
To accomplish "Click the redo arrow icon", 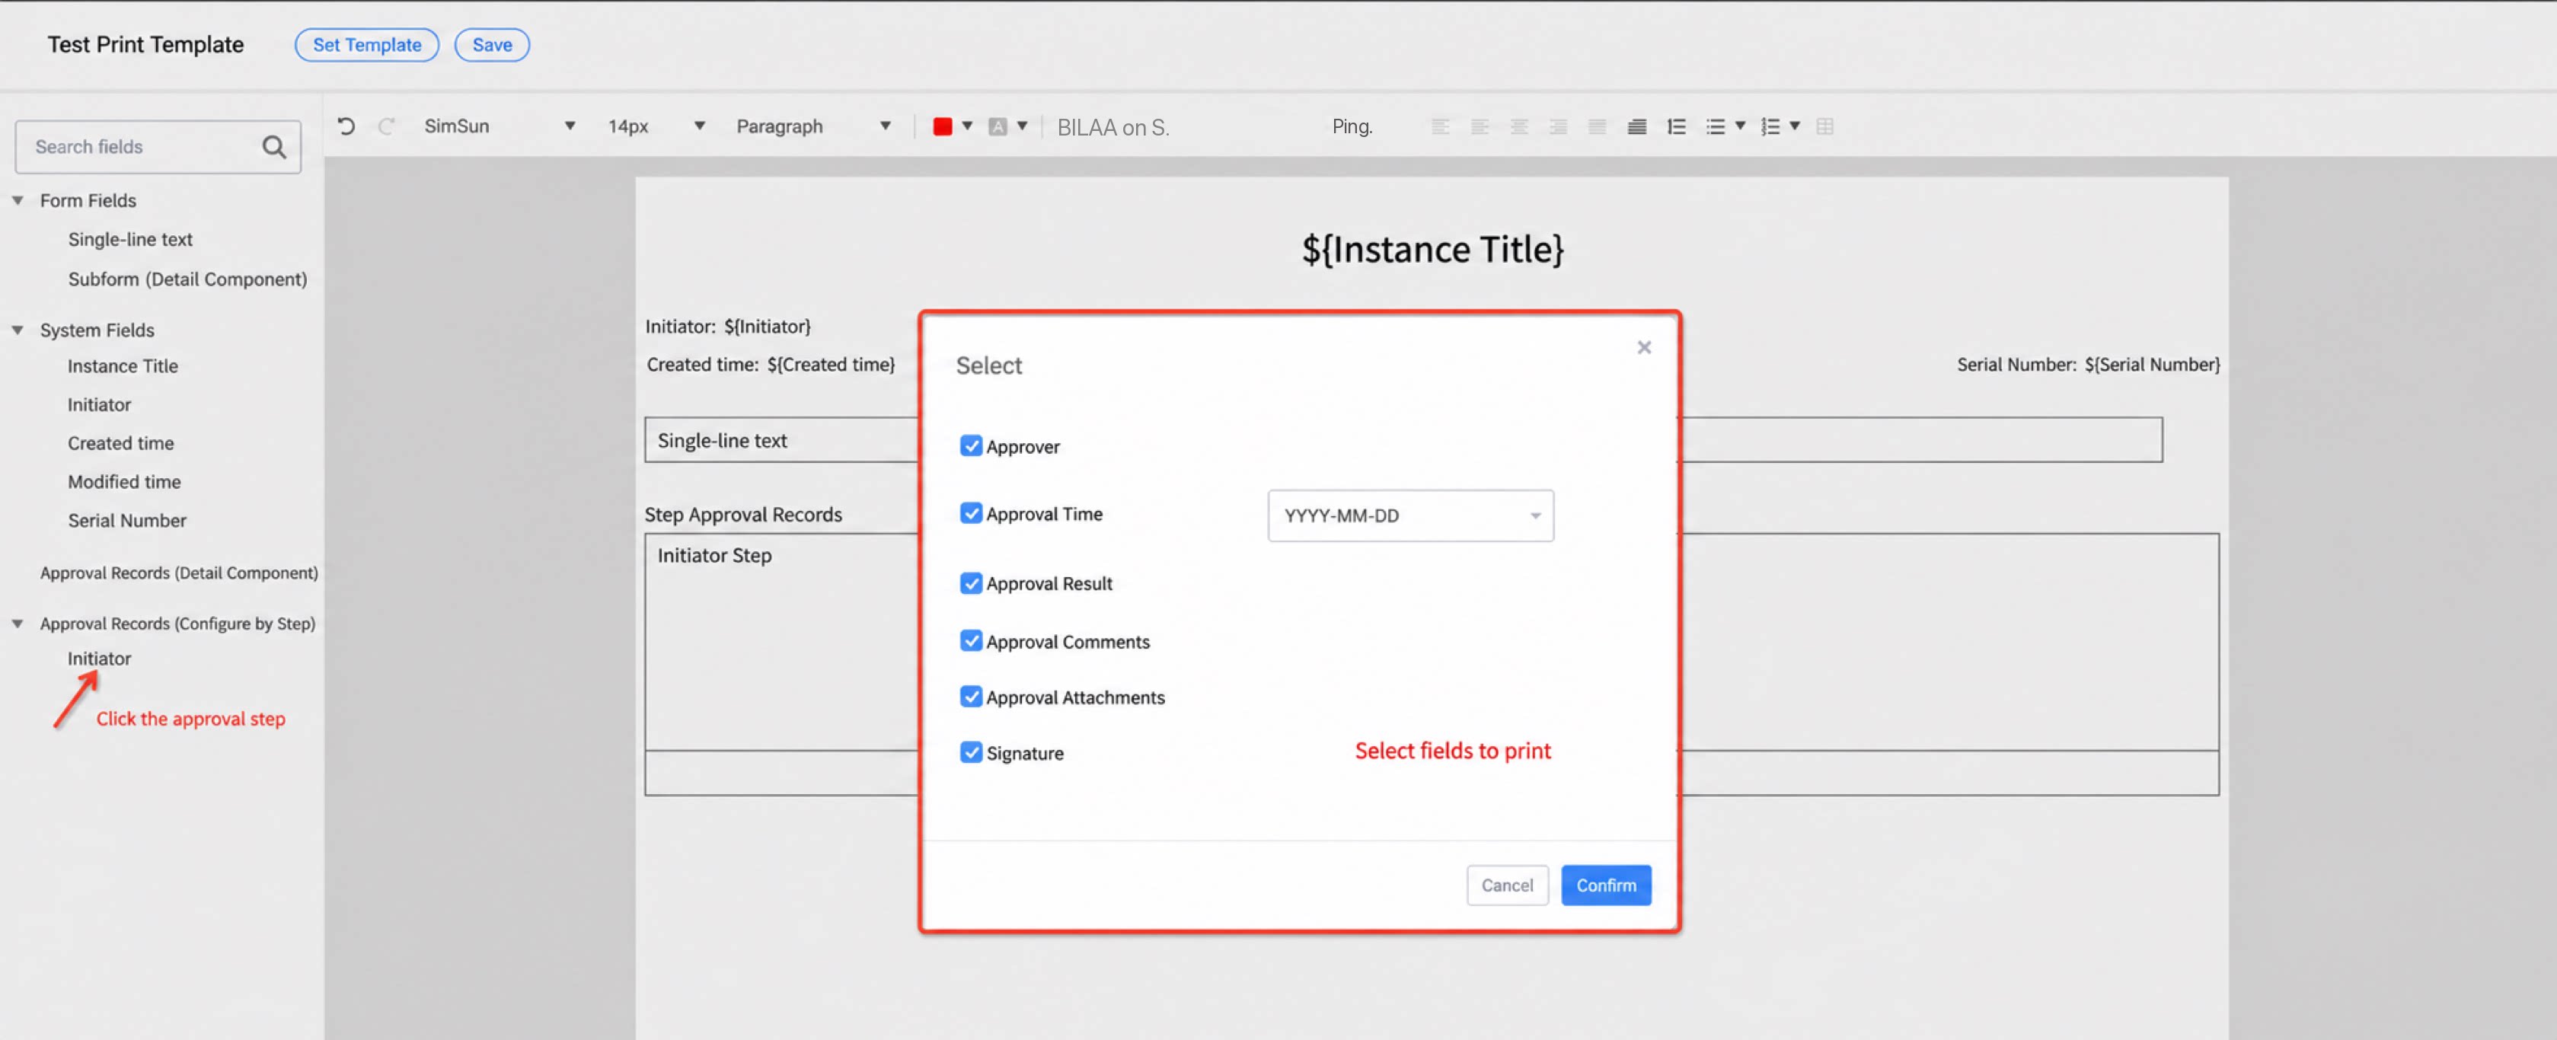I will pos(386,126).
